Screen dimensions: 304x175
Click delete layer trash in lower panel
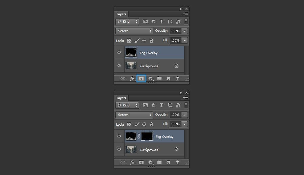(x=177, y=162)
